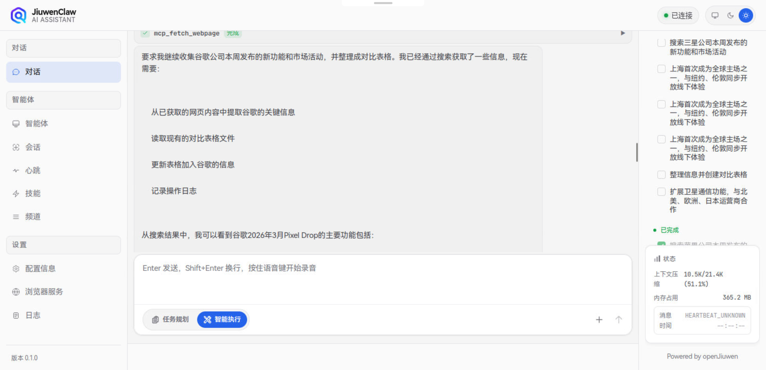Check the third 上海首次成为全球主场之一 task
766x370 pixels.
click(661, 139)
